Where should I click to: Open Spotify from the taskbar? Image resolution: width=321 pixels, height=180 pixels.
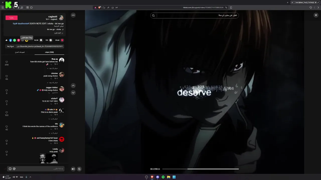163,177
